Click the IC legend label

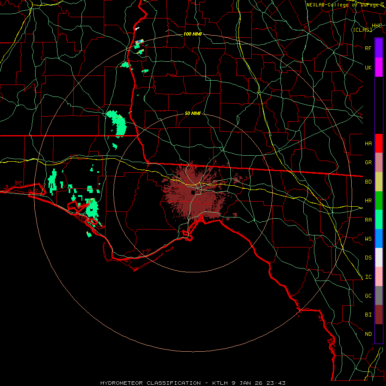tap(368, 277)
